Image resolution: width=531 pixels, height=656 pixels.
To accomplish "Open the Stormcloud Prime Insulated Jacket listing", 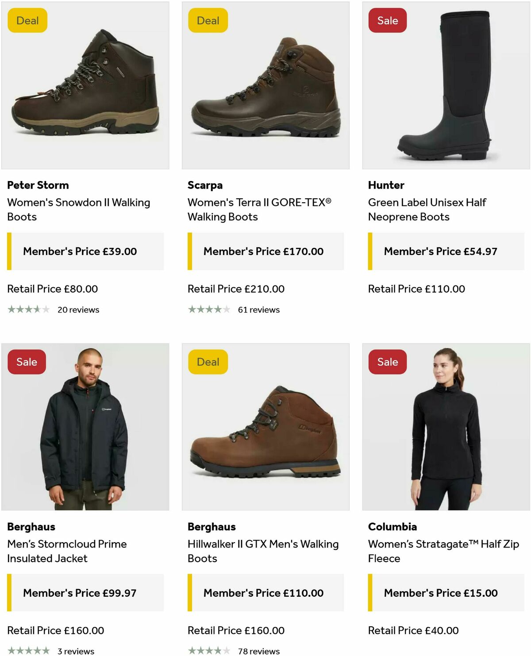I will 67,551.
